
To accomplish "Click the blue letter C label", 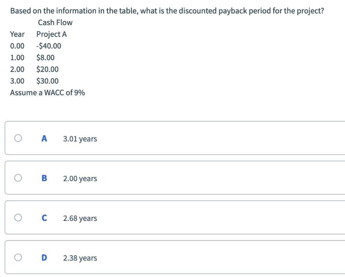I will click(44, 218).
